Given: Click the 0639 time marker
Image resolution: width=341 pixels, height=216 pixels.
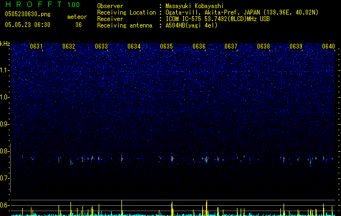Looking at the screenshot, I should pyautogui.click(x=296, y=46).
